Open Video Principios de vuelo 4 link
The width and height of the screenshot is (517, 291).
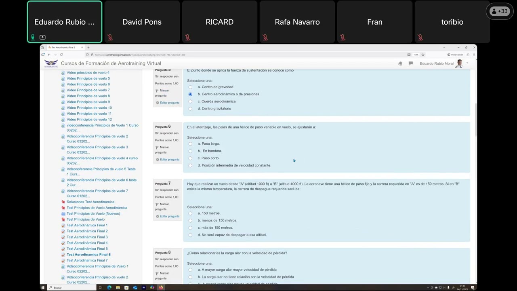pos(88,73)
